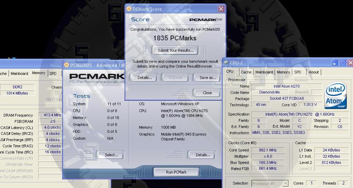The height and width of the screenshot is (188, 353).
Task: Click HDD 0 of 5 tests entry
Action: click(x=95, y=131)
